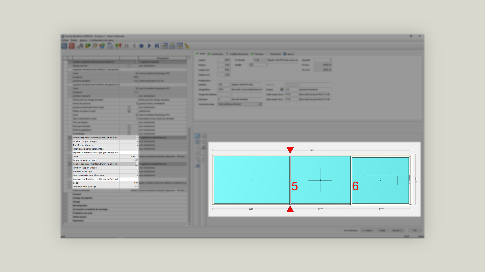
Task: Open the Fichier menu
Action: click(65, 40)
